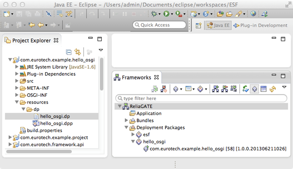
Task: Click the Search flashlight icon
Action: pyautogui.click(x=239, y=14)
